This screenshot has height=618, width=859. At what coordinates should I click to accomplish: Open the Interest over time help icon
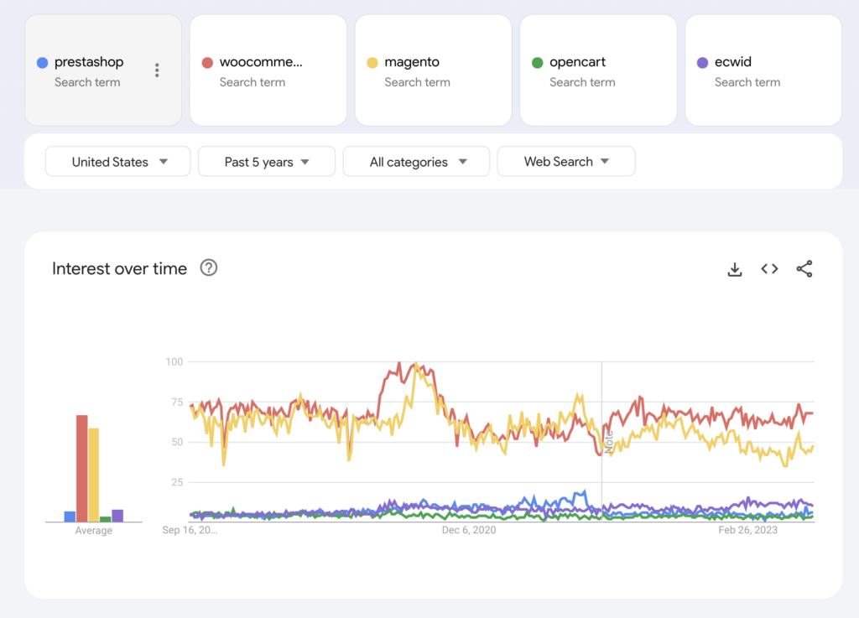[x=209, y=267]
